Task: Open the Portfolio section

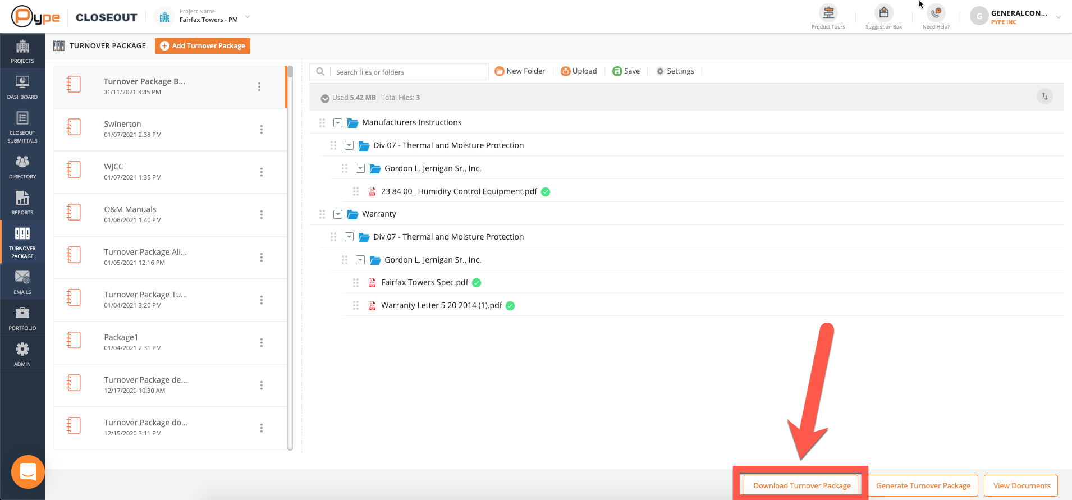Action: pos(22,318)
